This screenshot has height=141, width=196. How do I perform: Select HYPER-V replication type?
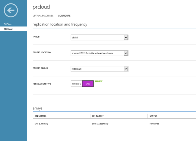[76, 84]
